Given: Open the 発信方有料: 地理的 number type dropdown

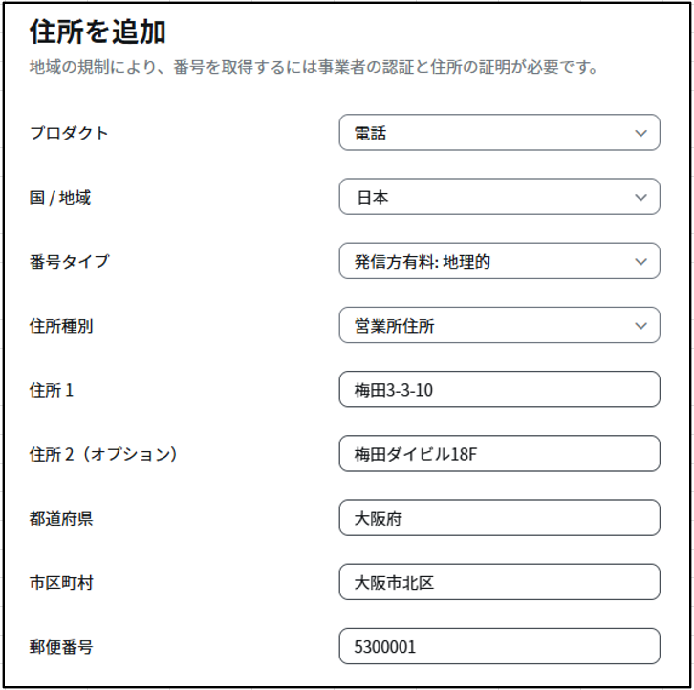Looking at the screenshot, I should (x=499, y=261).
